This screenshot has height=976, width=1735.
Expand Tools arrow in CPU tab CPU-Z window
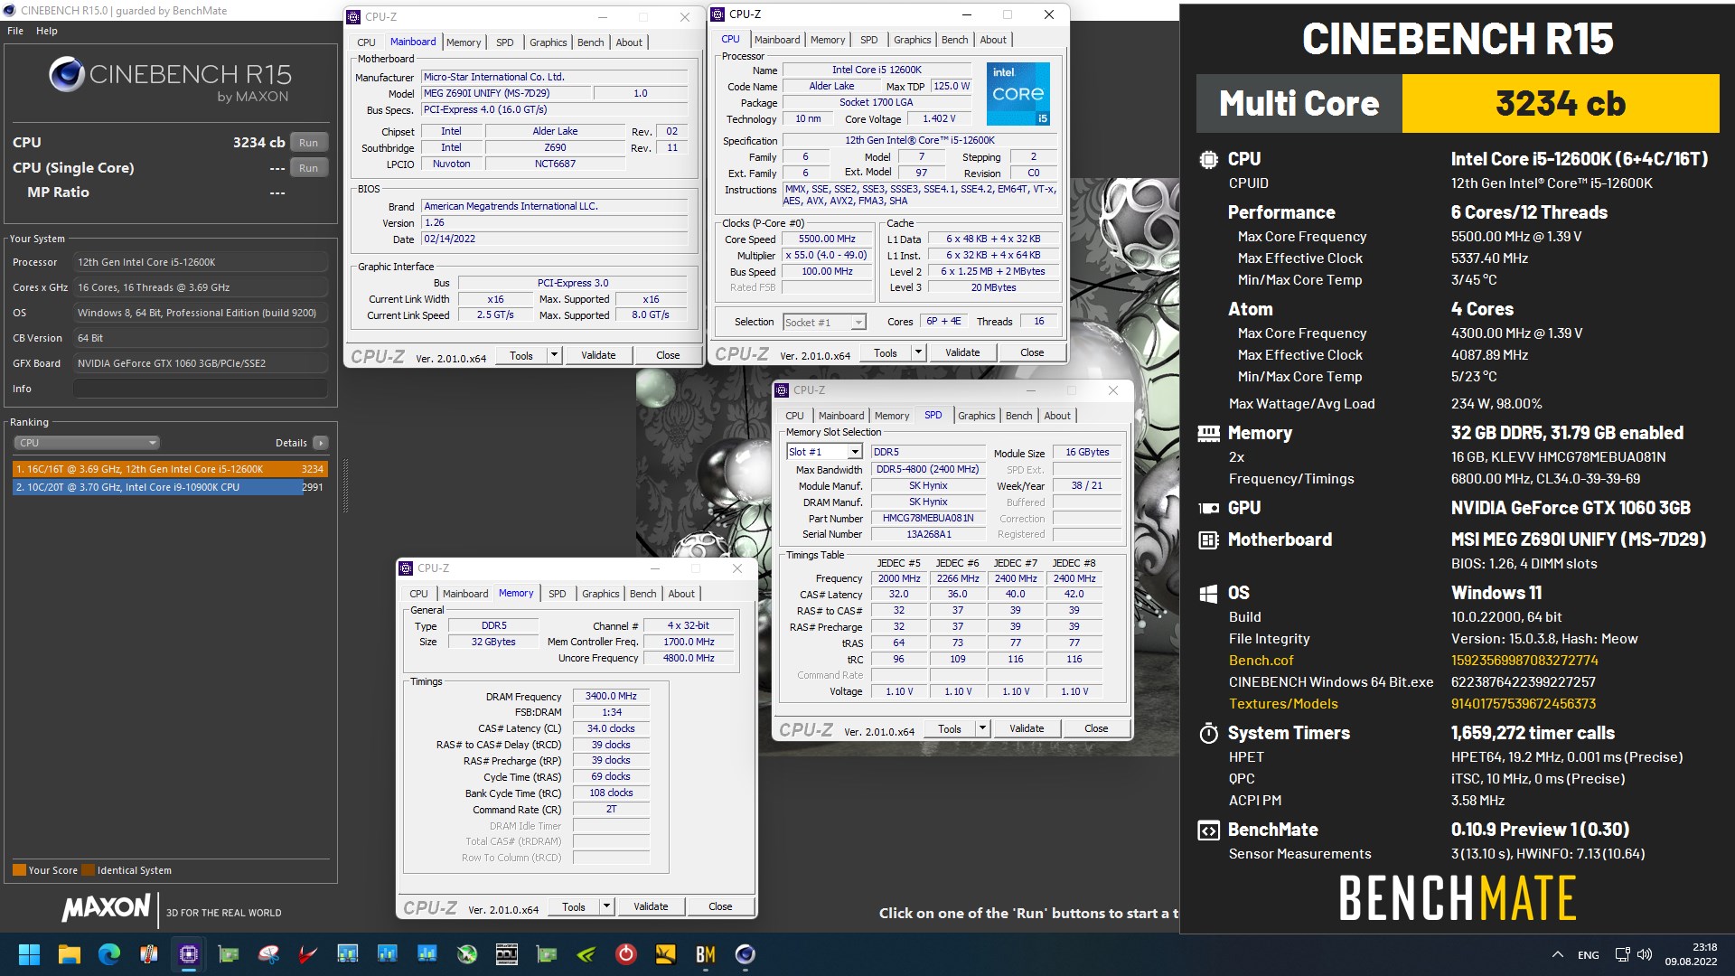click(918, 353)
